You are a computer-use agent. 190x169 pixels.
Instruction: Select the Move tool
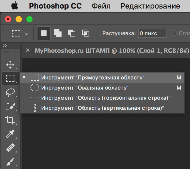tap(10, 65)
